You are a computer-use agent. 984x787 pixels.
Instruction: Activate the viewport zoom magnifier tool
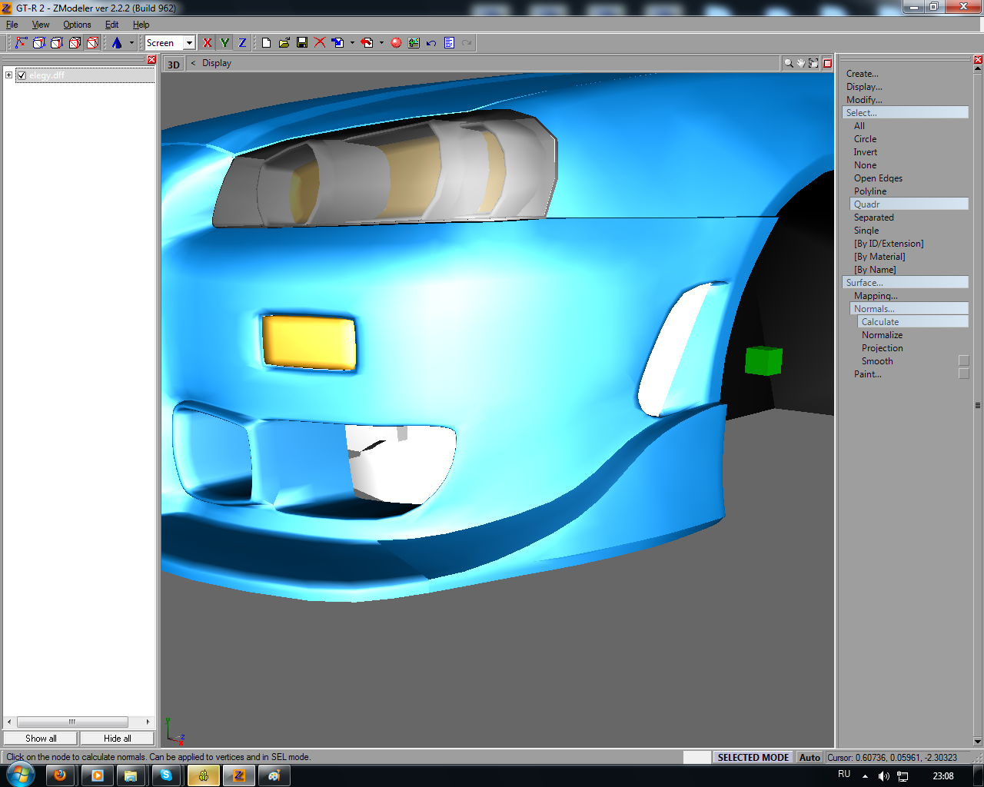tap(788, 64)
